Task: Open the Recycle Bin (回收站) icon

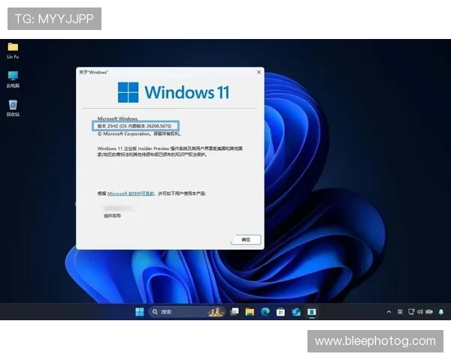Action: click(x=13, y=105)
